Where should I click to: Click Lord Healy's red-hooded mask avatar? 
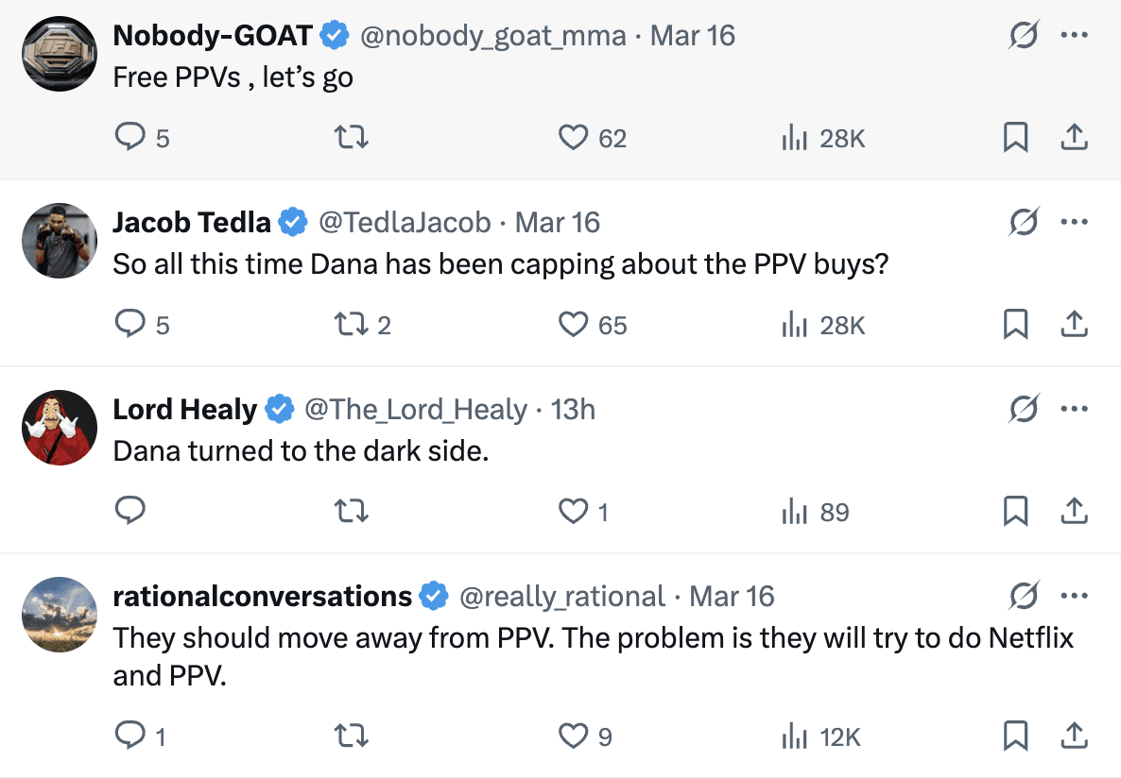point(60,427)
